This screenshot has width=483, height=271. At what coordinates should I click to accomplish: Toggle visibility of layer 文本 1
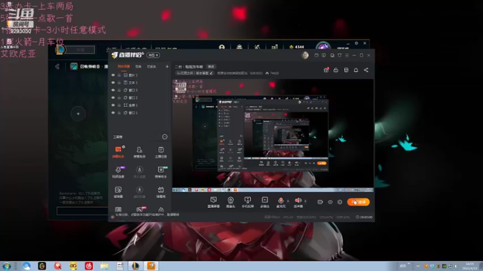tap(113, 83)
